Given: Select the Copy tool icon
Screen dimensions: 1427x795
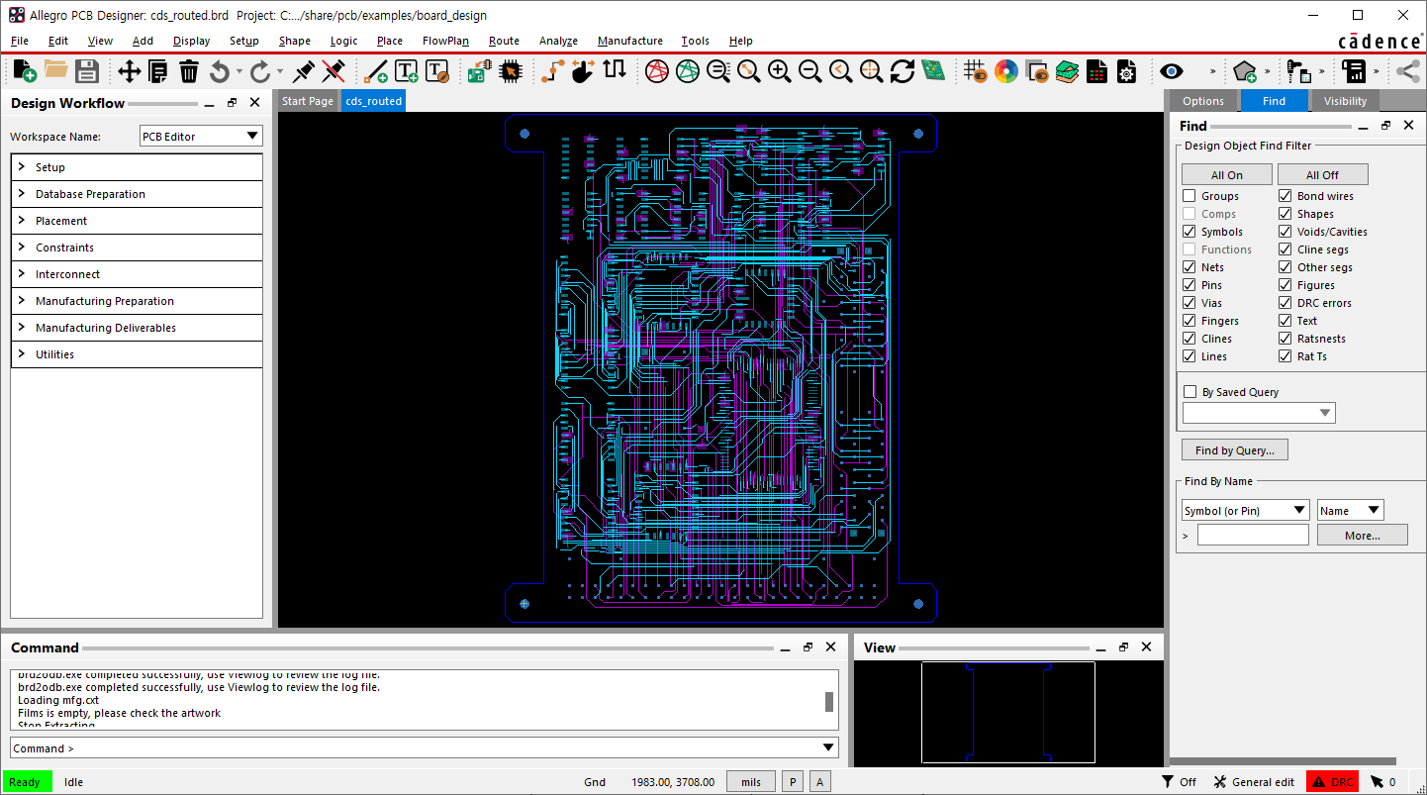Looking at the screenshot, I should pyautogui.click(x=158, y=71).
